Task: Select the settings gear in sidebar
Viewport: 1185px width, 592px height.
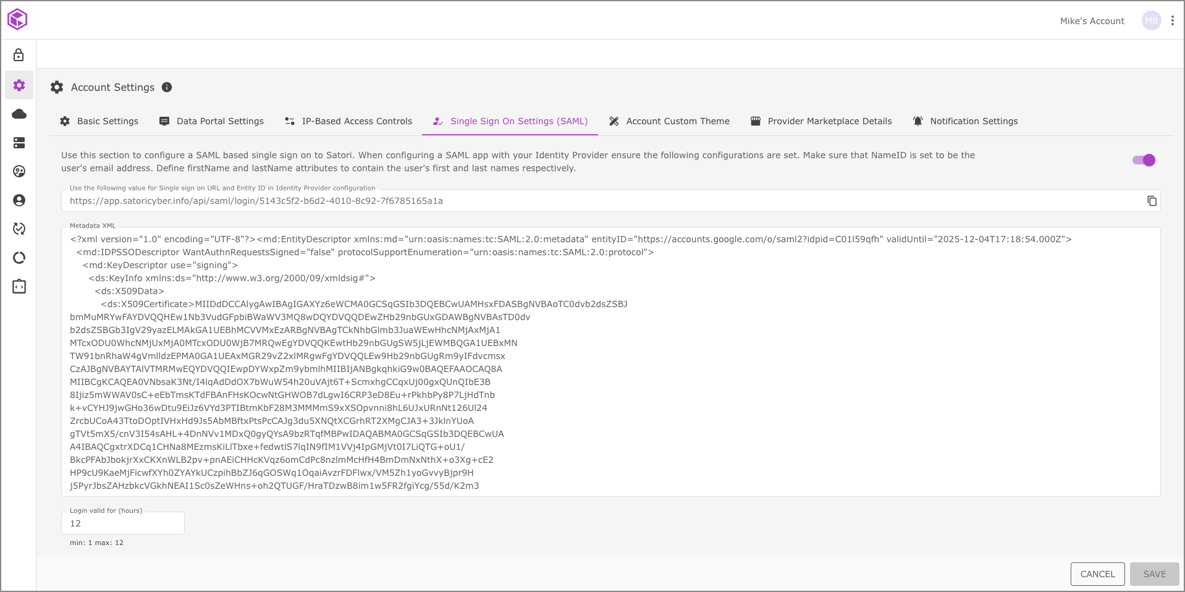Action: click(x=19, y=85)
